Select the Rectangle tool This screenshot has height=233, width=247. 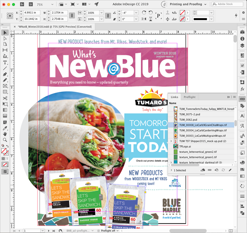tap(5, 92)
